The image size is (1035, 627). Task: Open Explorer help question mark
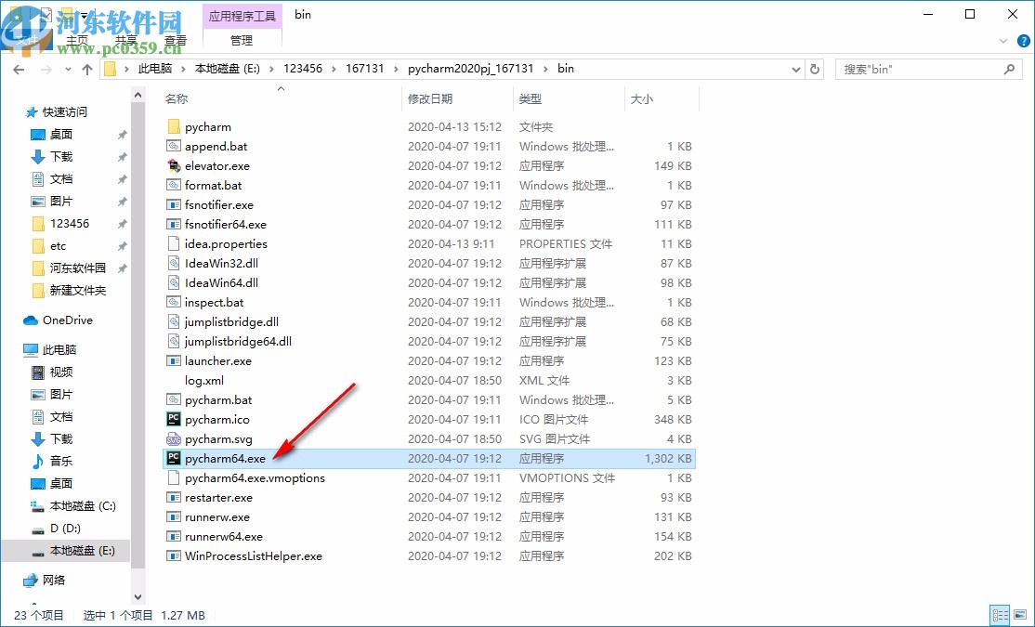coord(1023,41)
